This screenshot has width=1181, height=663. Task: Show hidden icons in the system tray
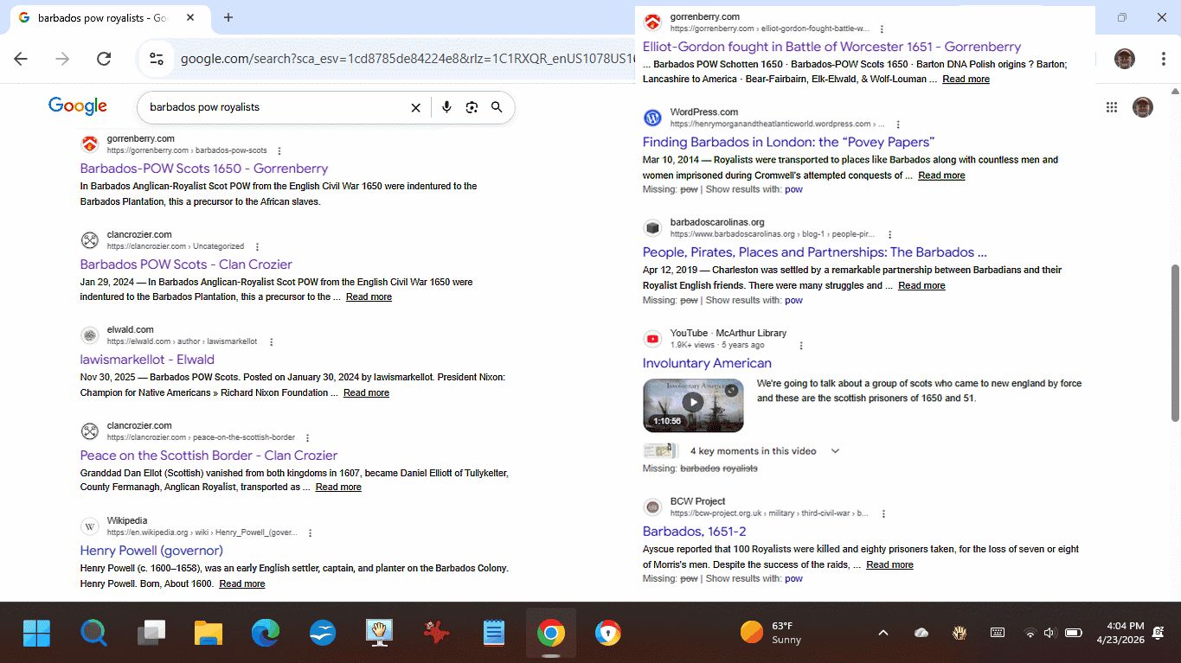(883, 633)
